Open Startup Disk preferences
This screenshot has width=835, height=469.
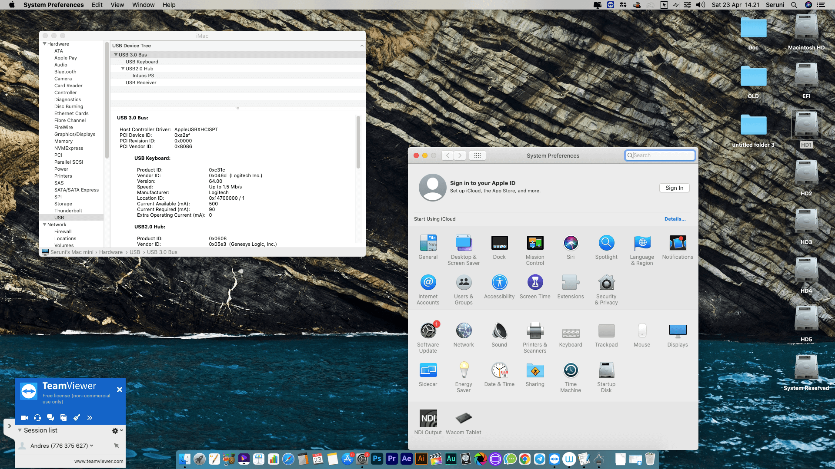[606, 377]
